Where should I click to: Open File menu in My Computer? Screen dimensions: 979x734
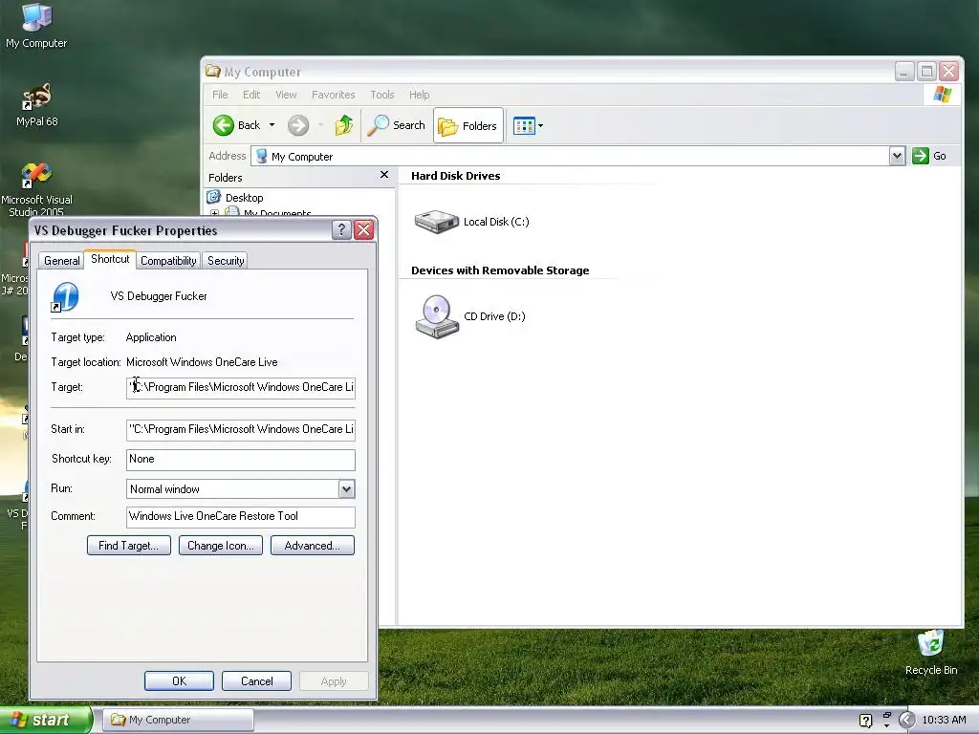[220, 95]
